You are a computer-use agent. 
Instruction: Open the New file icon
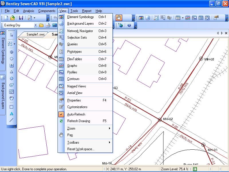6,18
